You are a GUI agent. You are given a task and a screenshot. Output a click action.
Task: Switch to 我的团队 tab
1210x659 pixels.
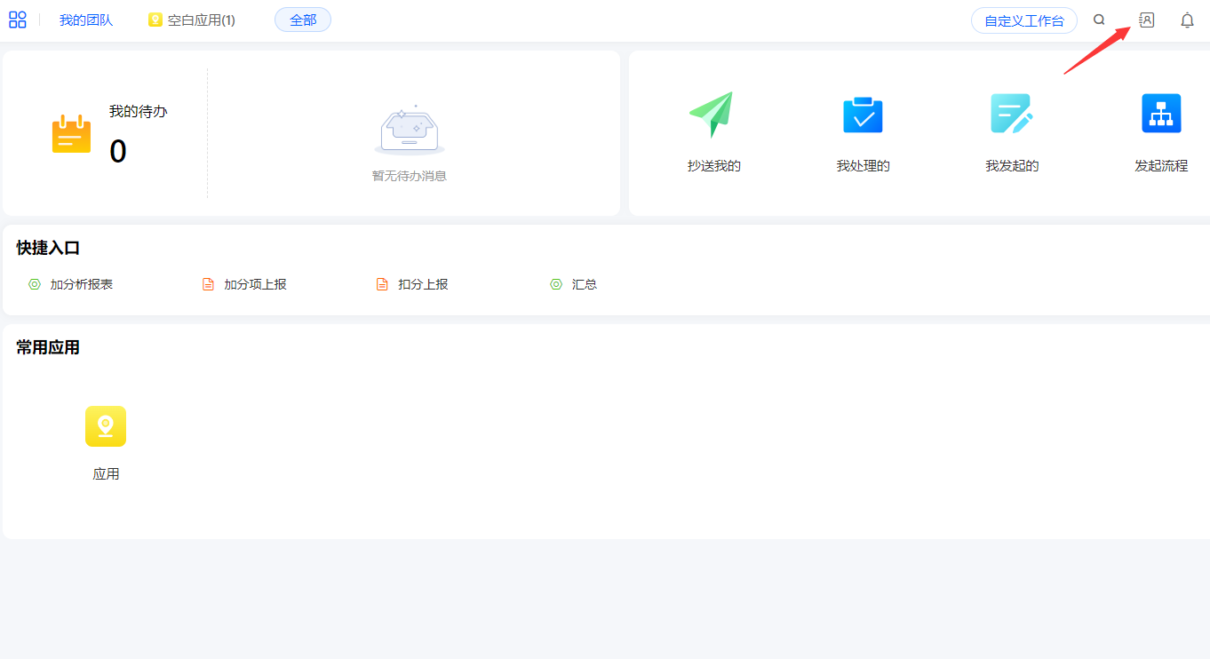click(x=86, y=20)
